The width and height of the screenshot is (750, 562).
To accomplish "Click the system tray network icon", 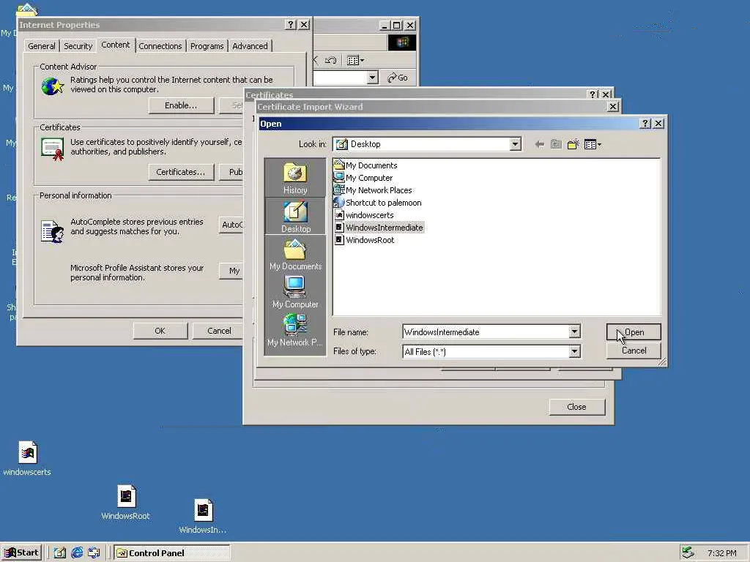I will (x=688, y=553).
